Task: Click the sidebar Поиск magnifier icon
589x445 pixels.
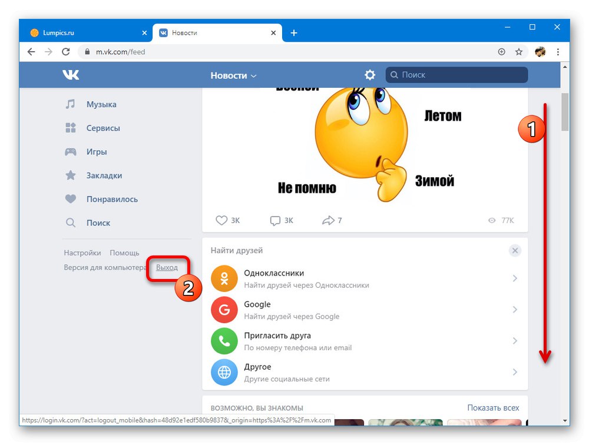Action: tap(70, 222)
